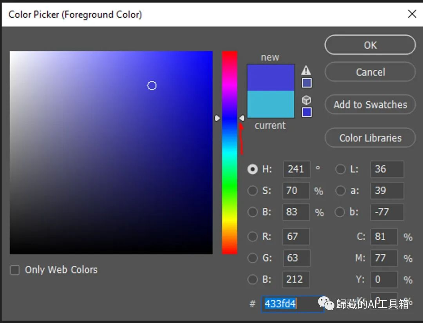Select the blue B radio button
This screenshot has width=423, height=323.
(253, 279)
